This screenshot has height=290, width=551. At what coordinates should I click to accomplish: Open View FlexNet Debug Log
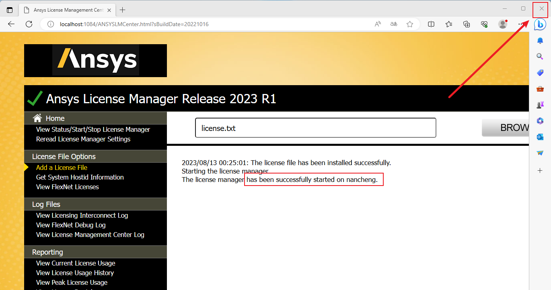coord(71,225)
